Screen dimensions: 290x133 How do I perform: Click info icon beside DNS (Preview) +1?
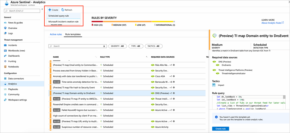pos(174,93)
